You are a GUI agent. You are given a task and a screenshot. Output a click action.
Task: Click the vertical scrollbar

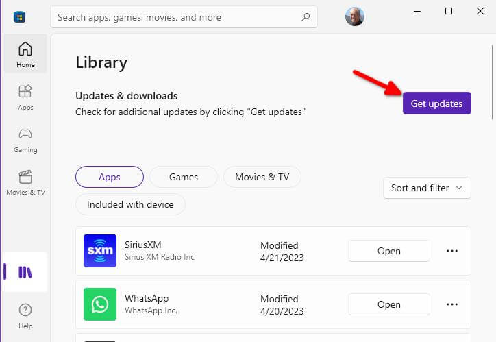(x=493, y=82)
